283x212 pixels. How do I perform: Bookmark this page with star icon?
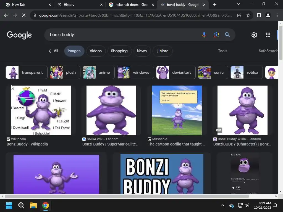(x=248, y=15)
